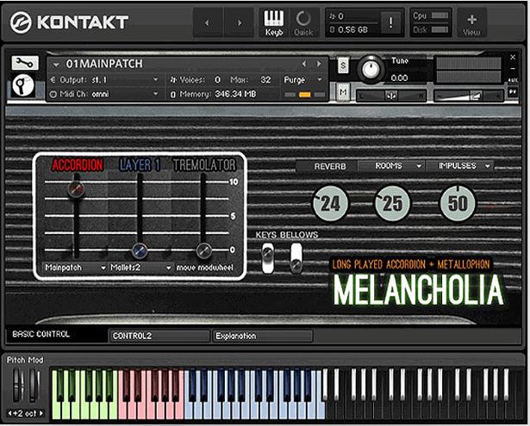530x426 pixels.
Task: Click the reverb knob showing 24
Action: (x=330, y=204)
